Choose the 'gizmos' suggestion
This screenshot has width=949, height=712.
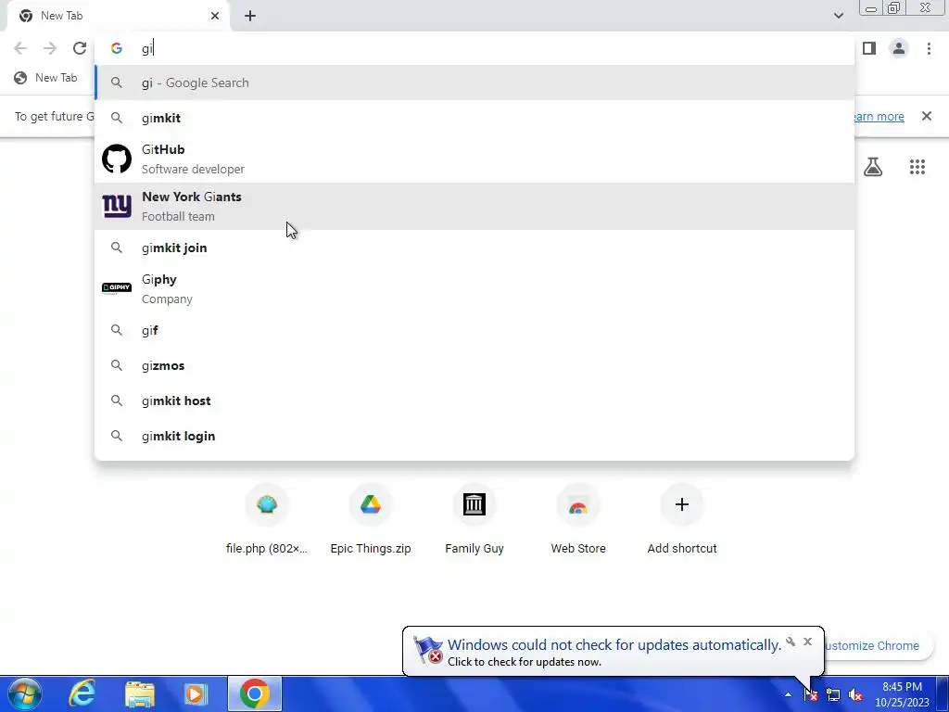tap(474, 365)
